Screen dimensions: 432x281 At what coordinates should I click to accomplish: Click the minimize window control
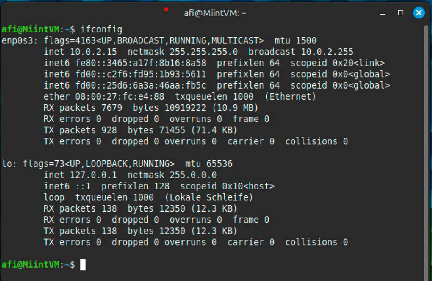click(382, 13)
